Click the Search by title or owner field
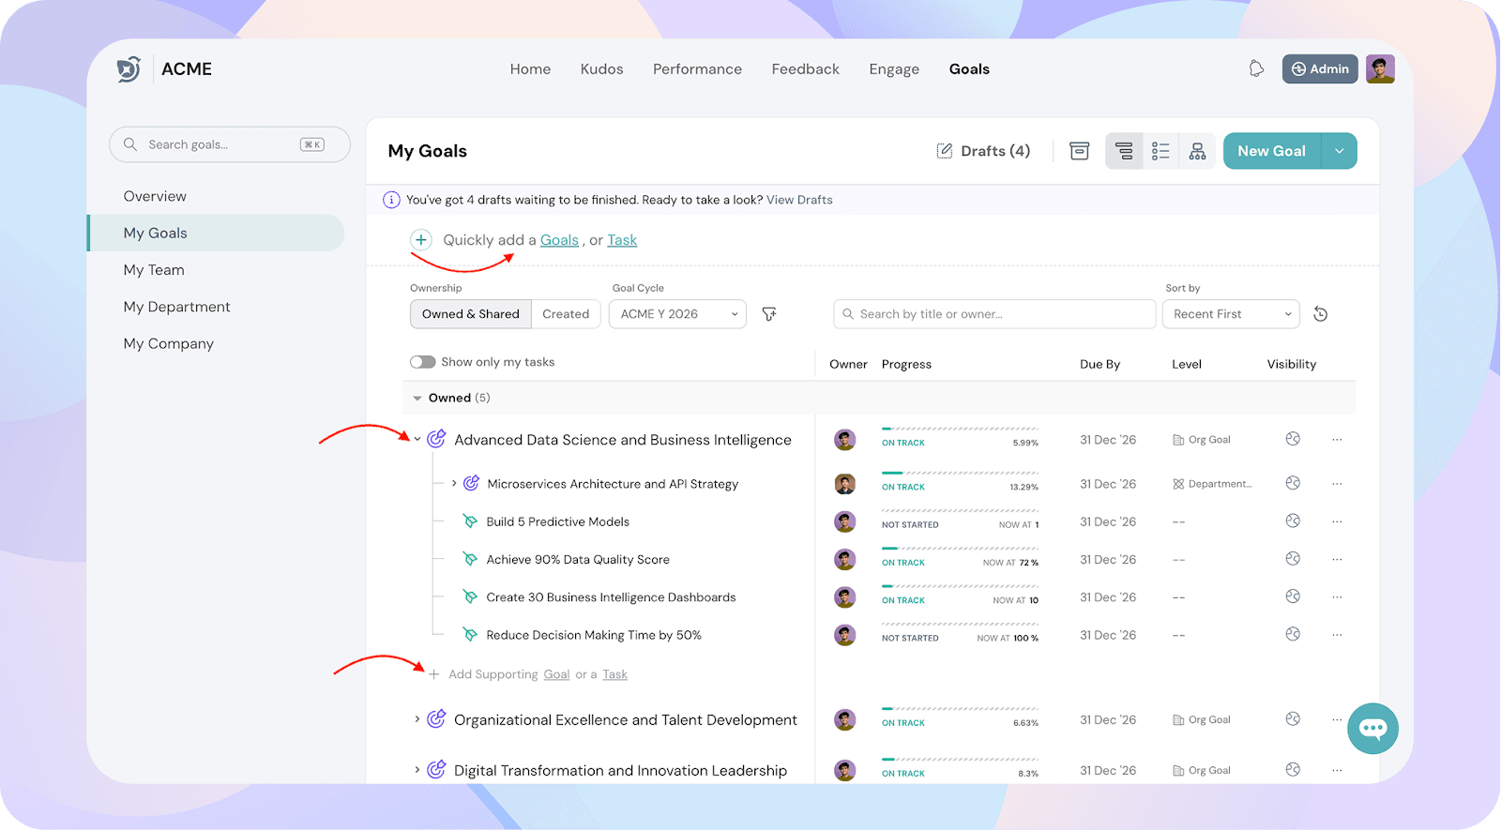The height and width of the screenshot is (830, 1501). click(x=994, y=314)
